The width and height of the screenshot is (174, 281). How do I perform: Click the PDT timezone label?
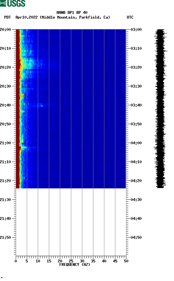(7, 17)
